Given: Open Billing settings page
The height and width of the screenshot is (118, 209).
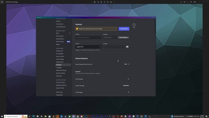Looking at the screenshot, I should pos(58,45).
